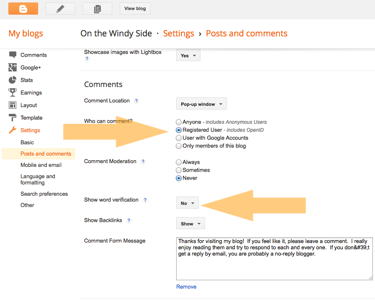Select Only members of this blog
The height and width of the screenshot is (307, 375).
[x=179, y=146]
